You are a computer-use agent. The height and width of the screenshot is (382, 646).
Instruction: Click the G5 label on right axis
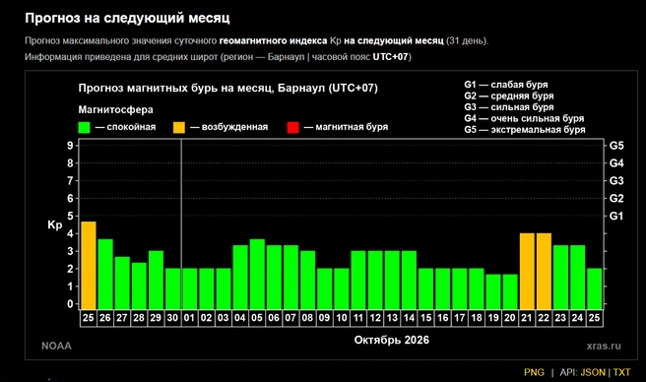point(616,146)
